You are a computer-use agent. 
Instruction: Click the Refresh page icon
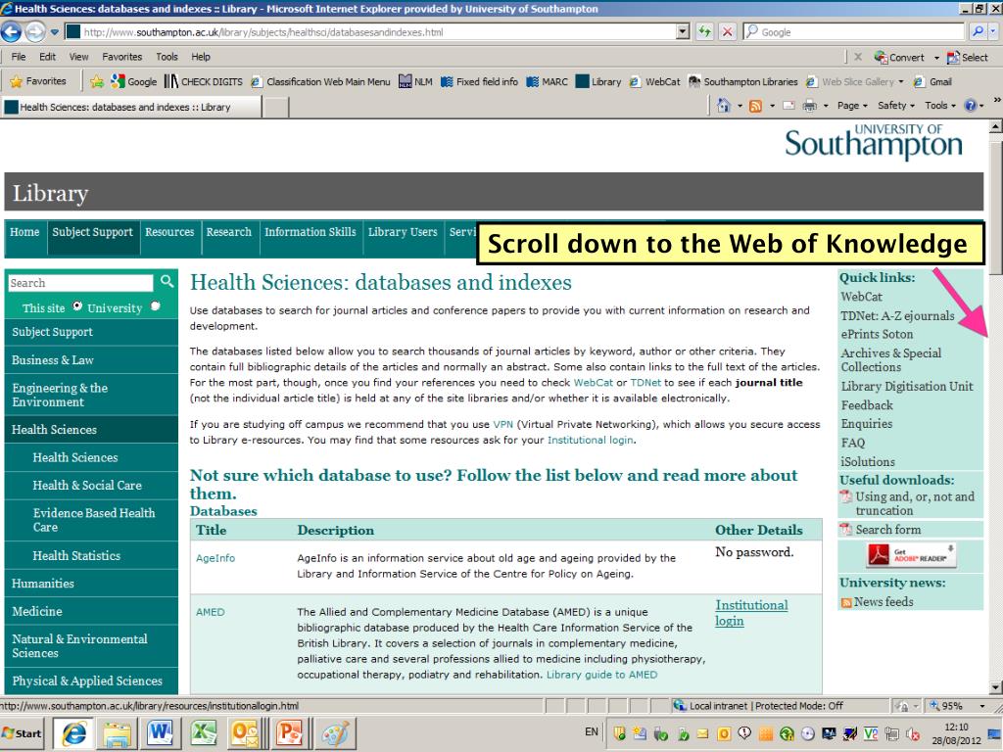[x=704, y=31]
